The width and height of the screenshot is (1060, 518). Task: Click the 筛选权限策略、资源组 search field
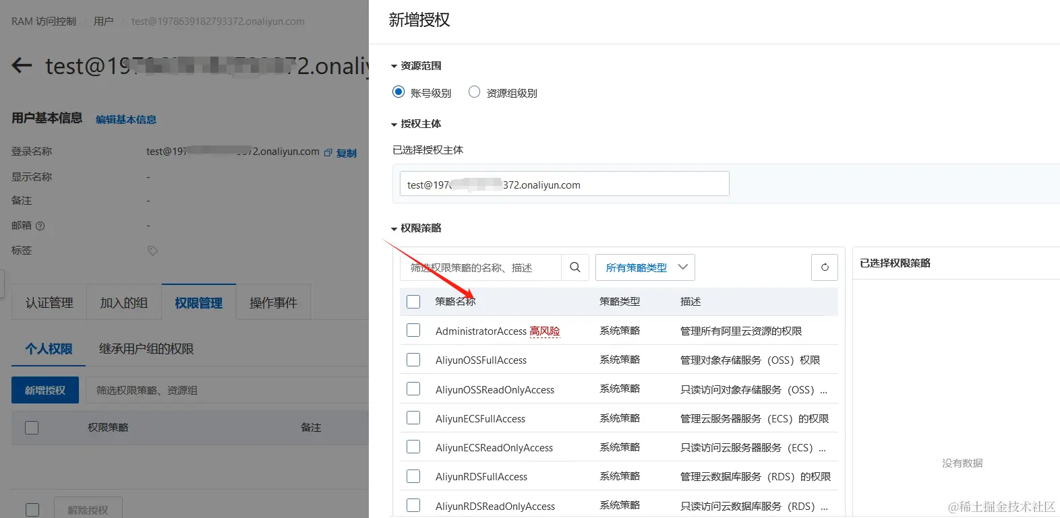(227, 390)
